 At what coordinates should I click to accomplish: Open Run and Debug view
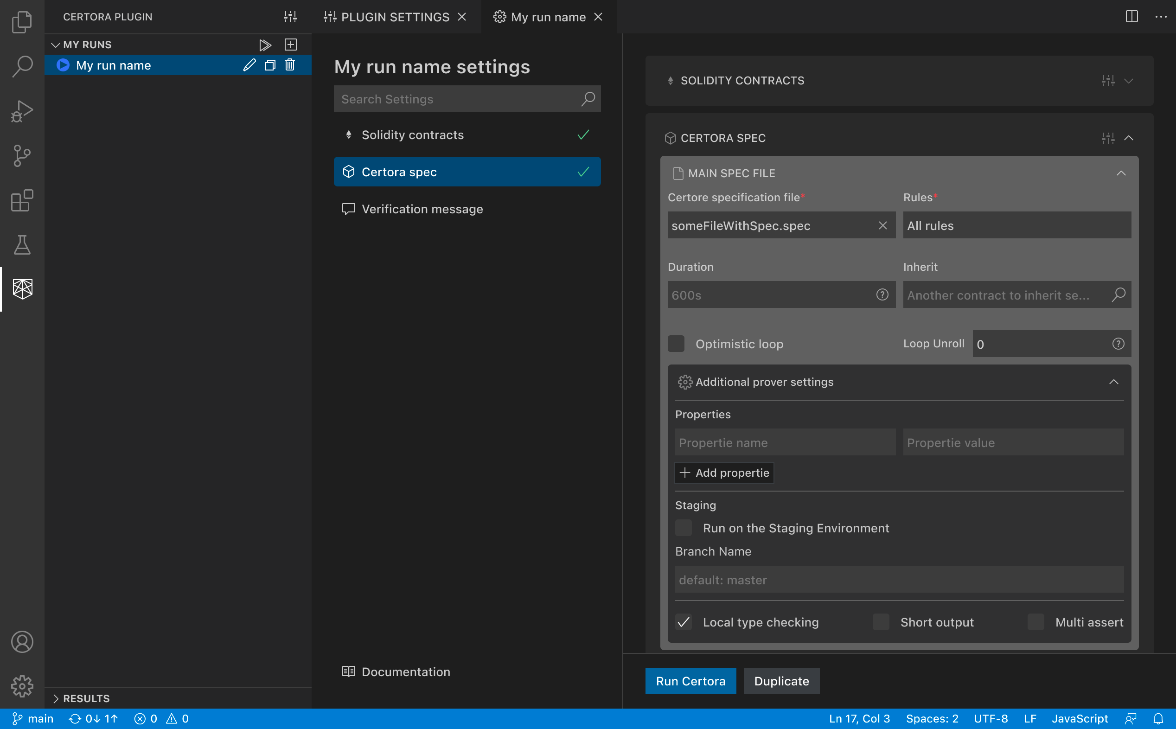click(x=22, y=111)
